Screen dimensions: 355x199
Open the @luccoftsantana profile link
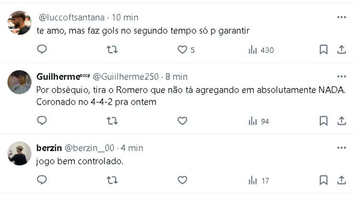point(71,17)
